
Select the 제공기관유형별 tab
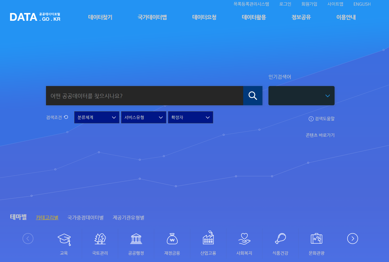pos(129,217)
